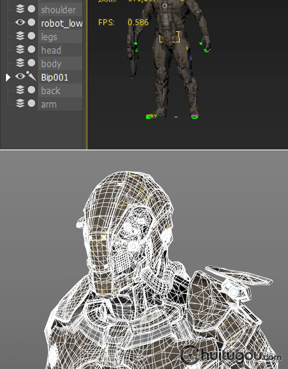Click the layer-stack icon next to arm
The width and height of the screenshot is (288, 369).
point(20,103)
